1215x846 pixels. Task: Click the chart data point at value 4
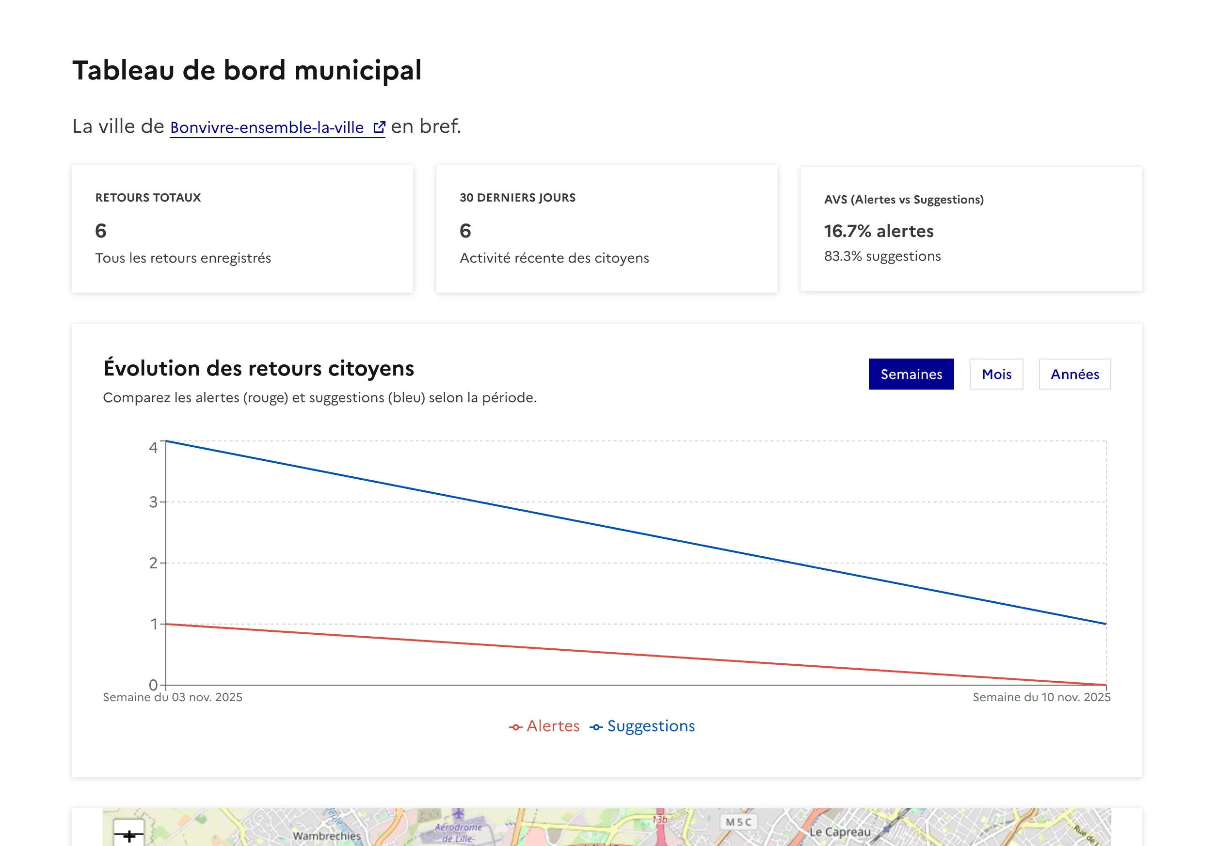165,440
